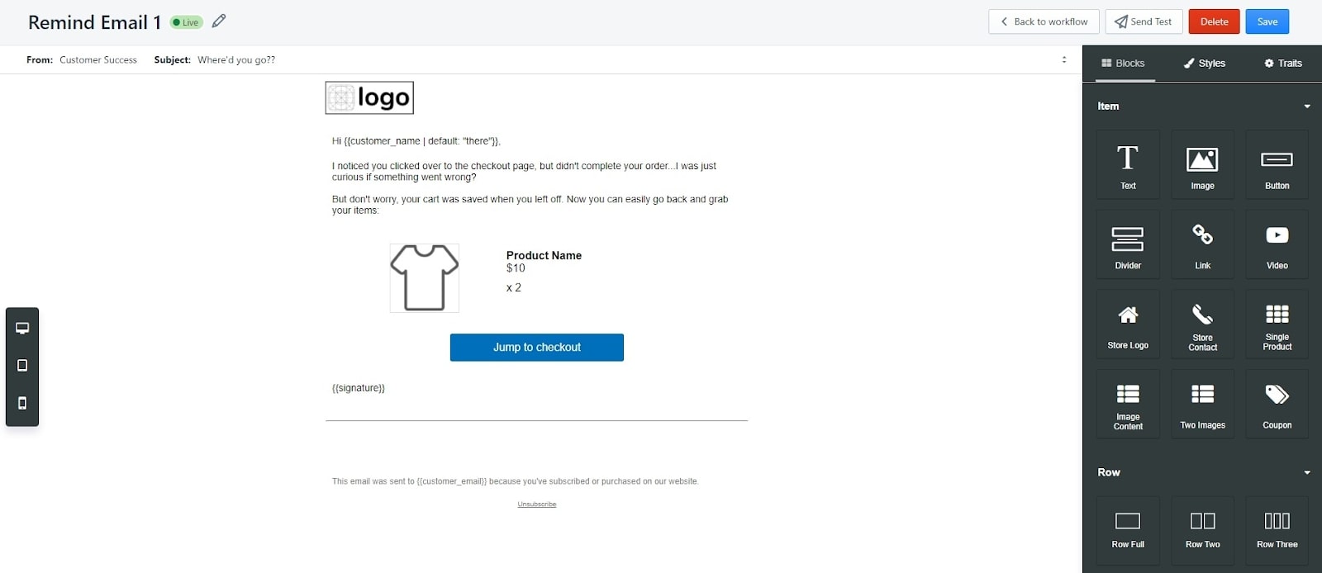The height and width of the screenshot is (573, 1322).
Task: Select the Text block
Action: [1128, 165]
